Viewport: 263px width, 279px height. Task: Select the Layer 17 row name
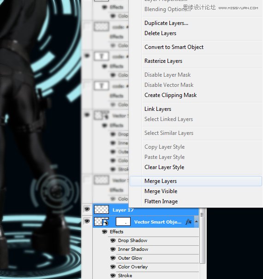pos(123,210)
